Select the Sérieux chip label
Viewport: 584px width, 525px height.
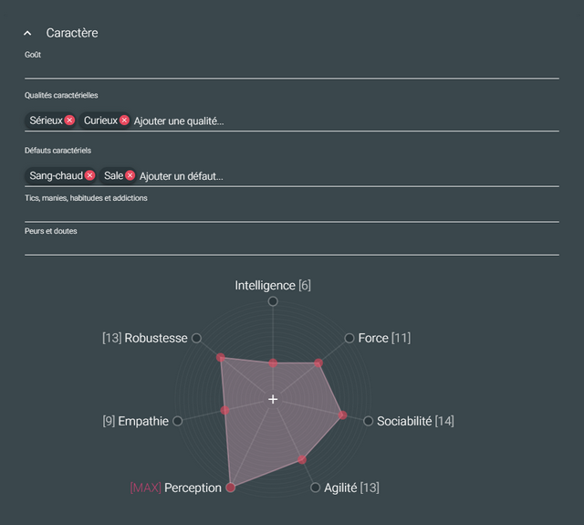coord(46,121)
